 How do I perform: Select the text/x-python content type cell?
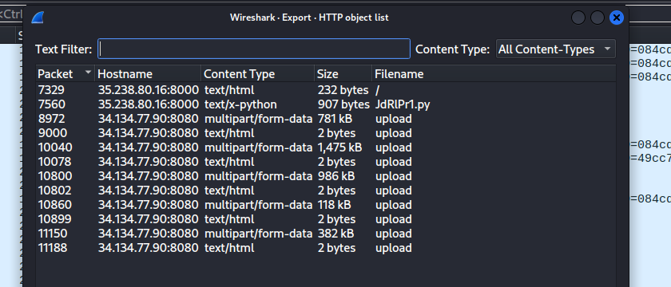click(x=240, y=104)
